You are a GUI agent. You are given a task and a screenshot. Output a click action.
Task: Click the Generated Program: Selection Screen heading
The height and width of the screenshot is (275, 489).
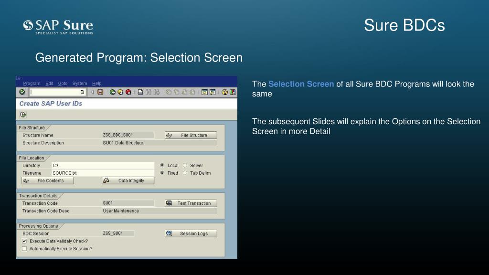pos(139,58)
